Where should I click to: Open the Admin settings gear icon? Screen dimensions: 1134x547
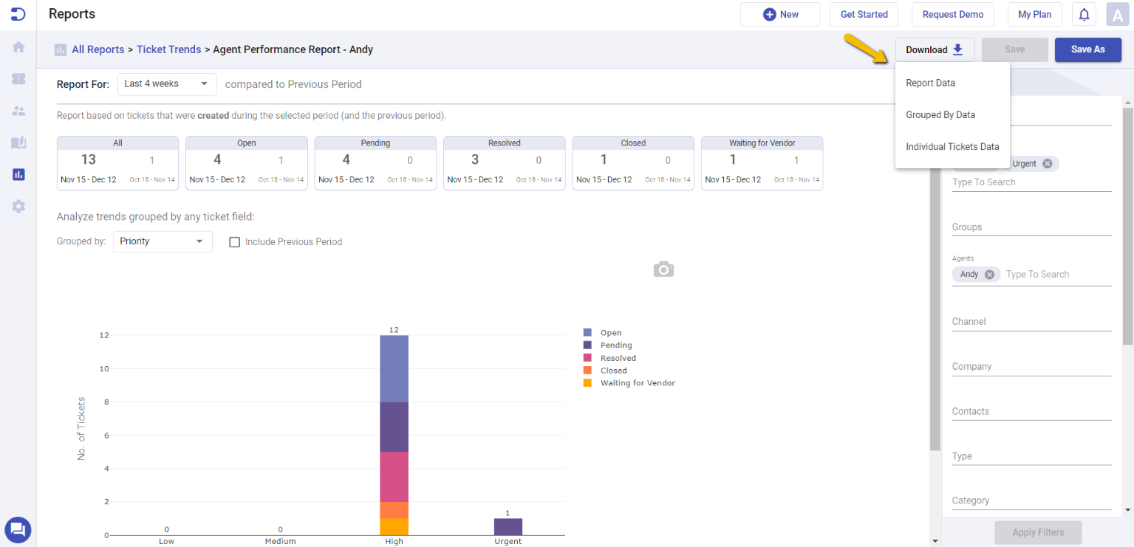(x=18, y=206)
